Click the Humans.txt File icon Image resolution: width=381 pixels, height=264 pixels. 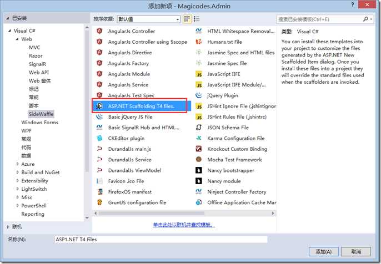coord(199,42)
